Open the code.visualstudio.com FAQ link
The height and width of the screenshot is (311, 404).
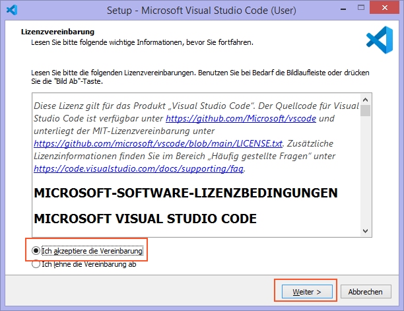(x=139, y=168)
